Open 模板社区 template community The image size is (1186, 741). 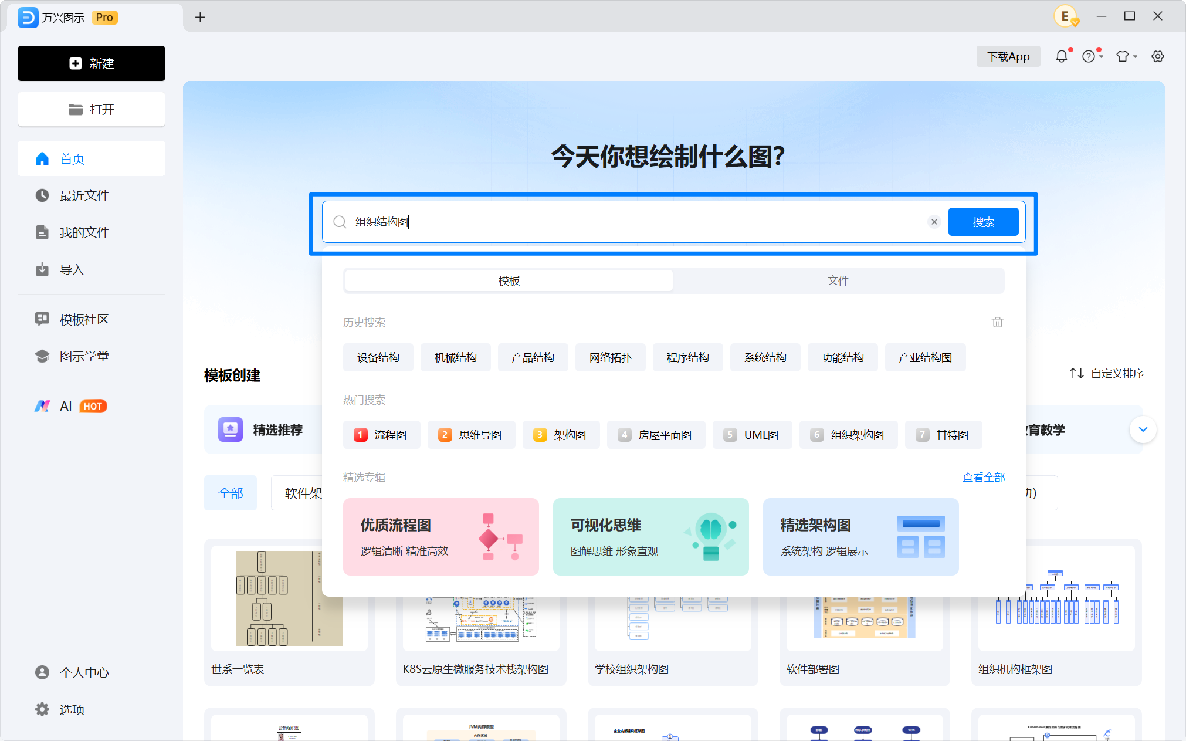point(92,319)
